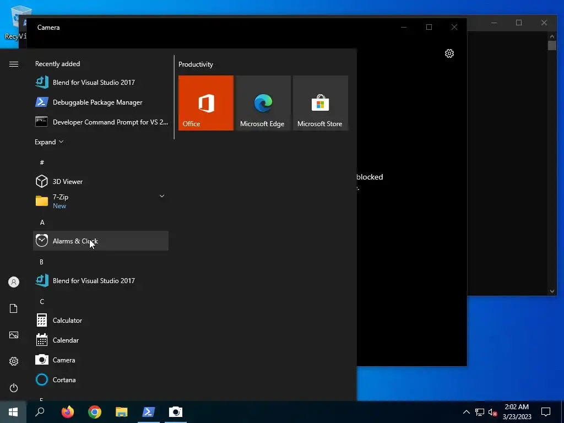Jump to letter C section header

42,301
